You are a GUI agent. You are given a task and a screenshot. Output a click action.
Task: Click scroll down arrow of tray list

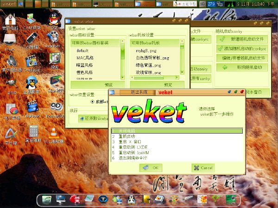point(182,72)
